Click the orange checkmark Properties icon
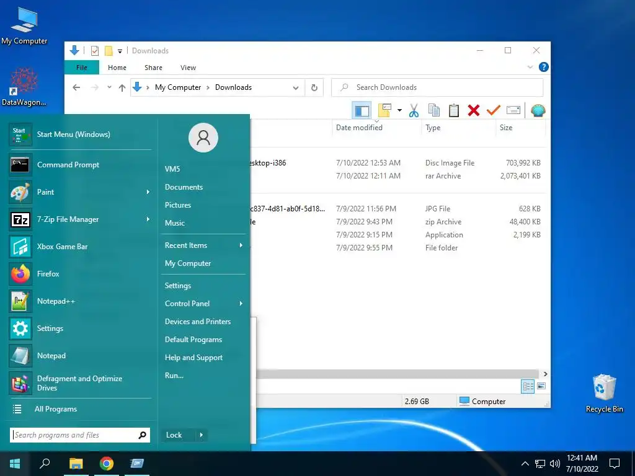The height and width of the screenshot is (476, 635). click(493, 110)
